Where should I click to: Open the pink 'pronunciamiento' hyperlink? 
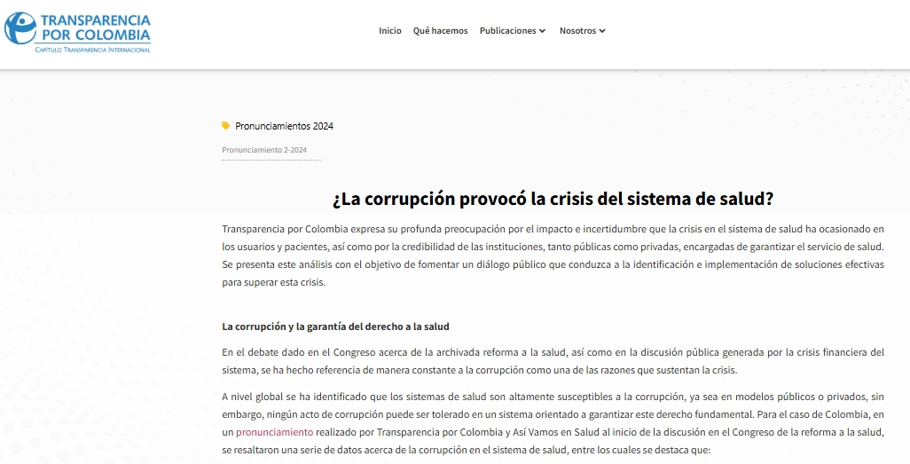pos(275,432)
